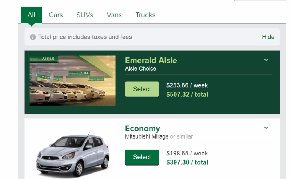Open the Cars tab
This screenshot has height=179, width=291.
(x=56, y=15)
